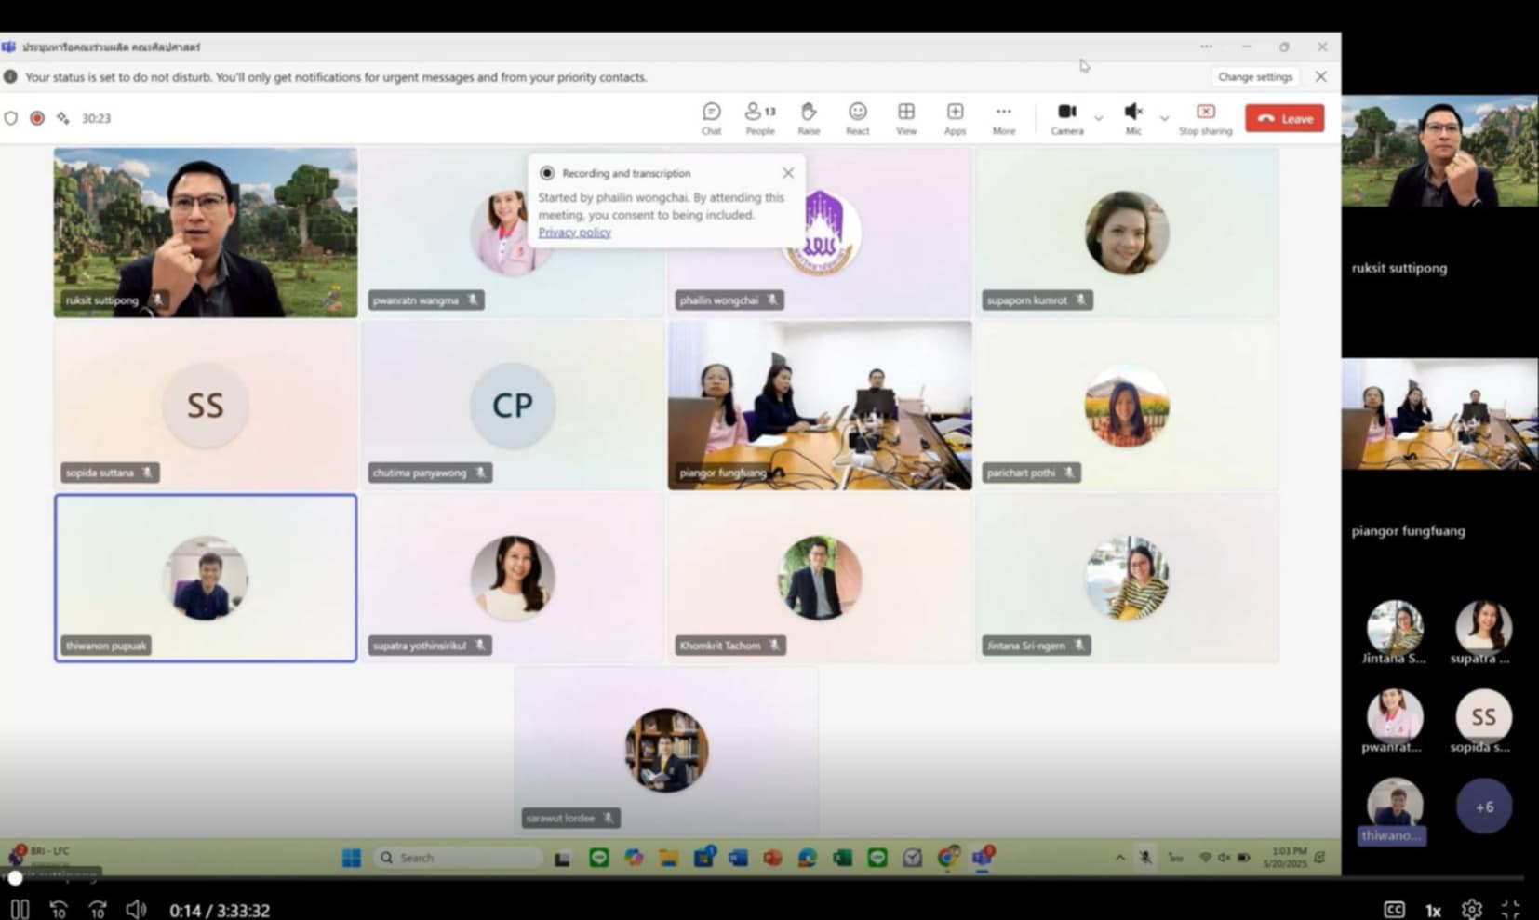Open the Chat panel in Teams
Screen dimensions: 1539x920
click(x=711, y=117)
